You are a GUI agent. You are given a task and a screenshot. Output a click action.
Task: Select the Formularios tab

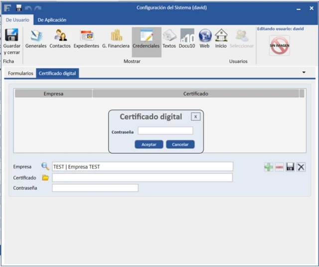(21, 73)
